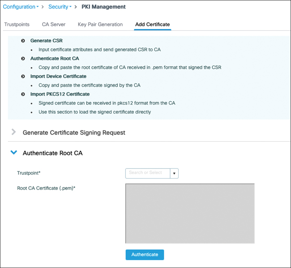Switch to the CA Server tab

(54, 25)
